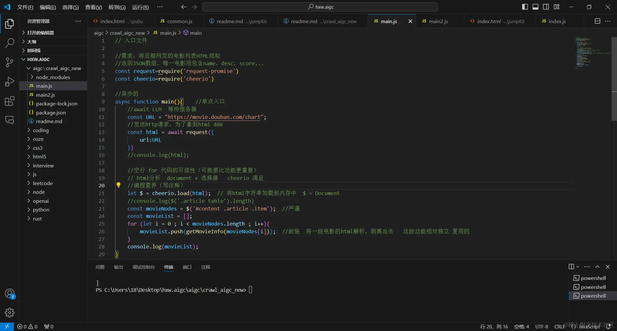Switch to the common.js editor tab

[x=179, y=21]
